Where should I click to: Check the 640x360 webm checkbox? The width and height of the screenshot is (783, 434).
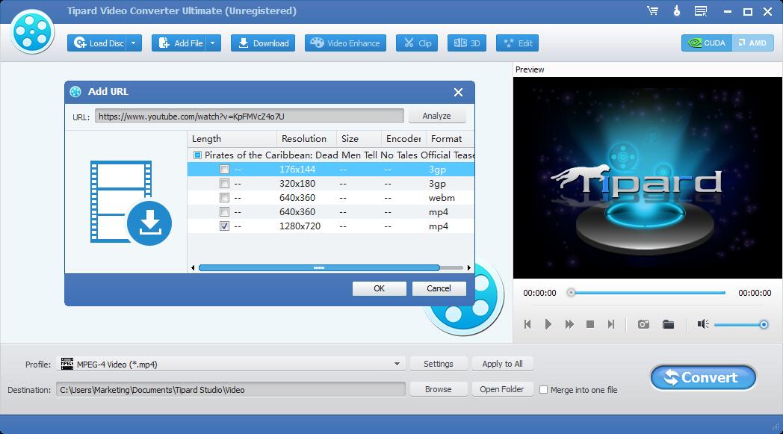pos(225,198)
